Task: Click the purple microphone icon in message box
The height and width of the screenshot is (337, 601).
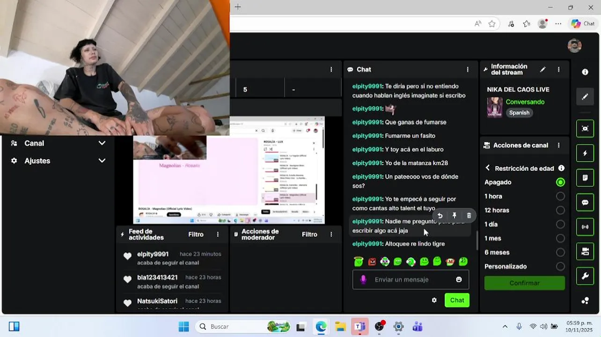Action: point(363,279)
